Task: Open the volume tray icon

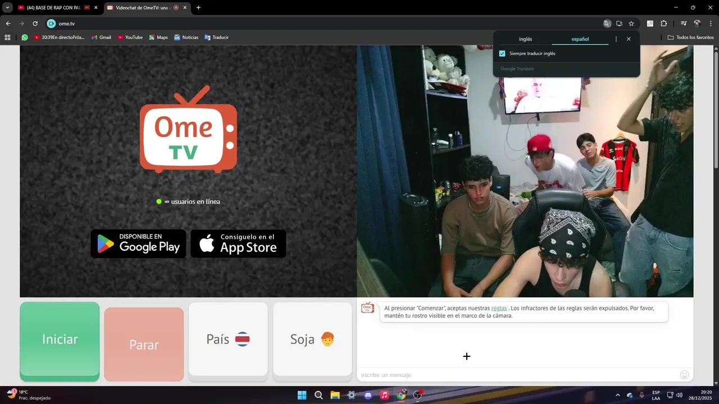Action: point(679,395)
